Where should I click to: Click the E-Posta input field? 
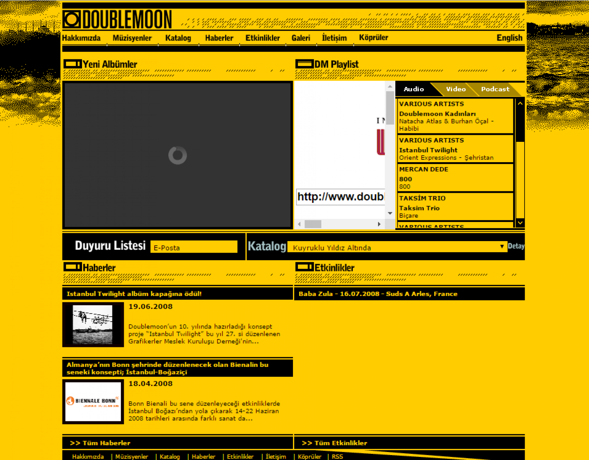pyautogui.click(x=194, y=247)
